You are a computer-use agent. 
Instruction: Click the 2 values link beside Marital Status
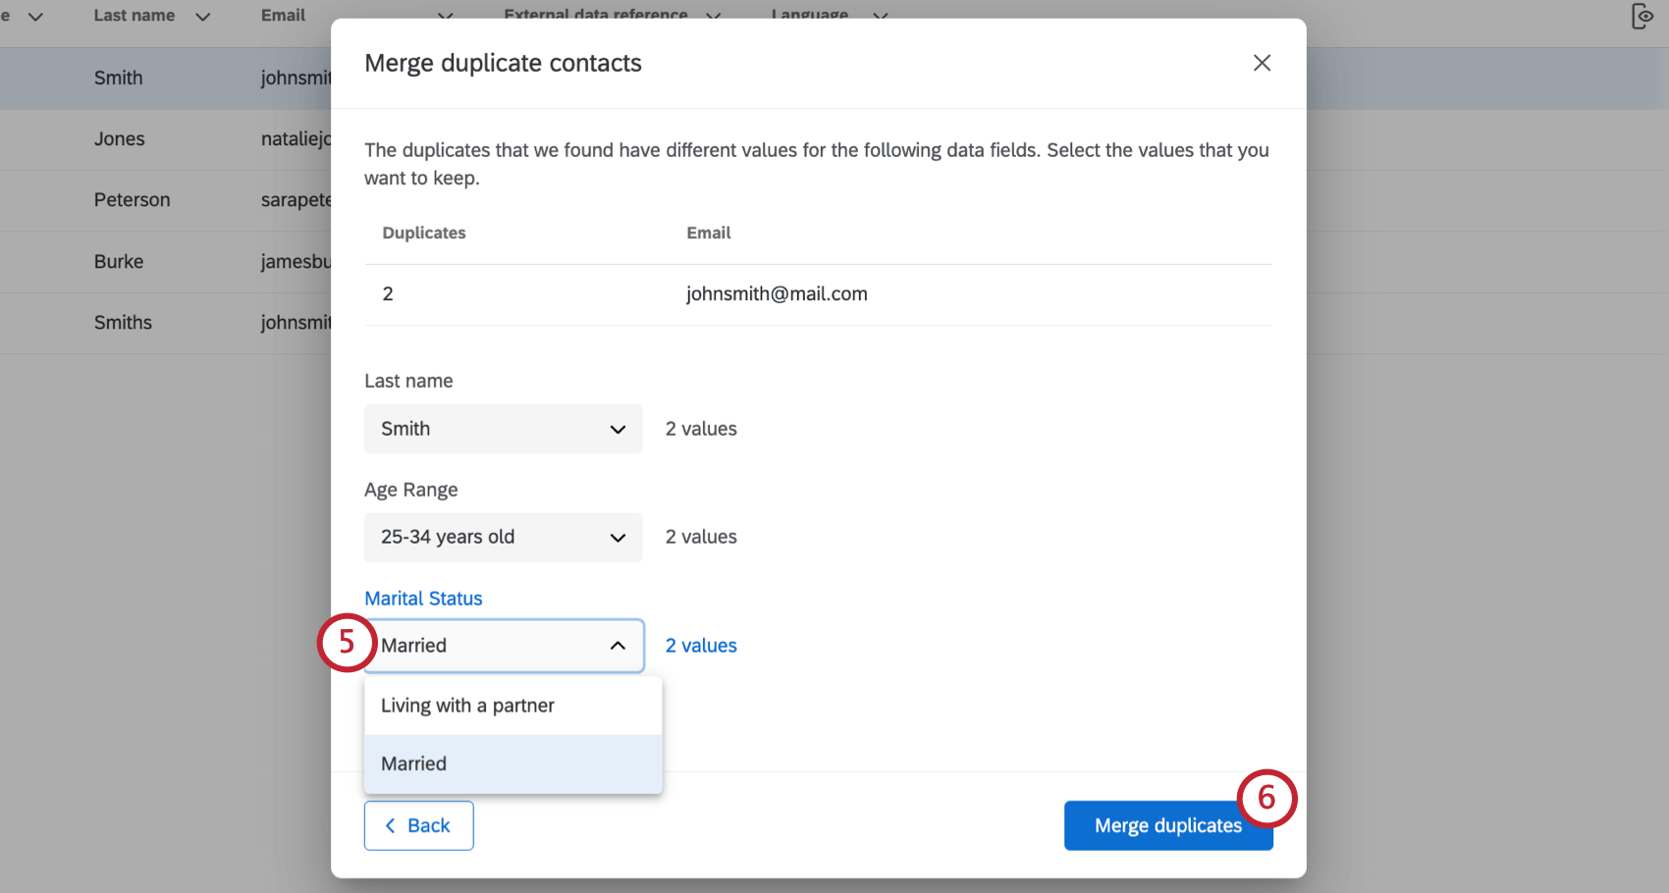pos(700,645)
